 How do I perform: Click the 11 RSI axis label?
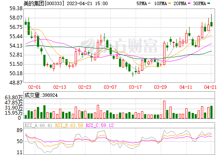click(x=20, y=152)
